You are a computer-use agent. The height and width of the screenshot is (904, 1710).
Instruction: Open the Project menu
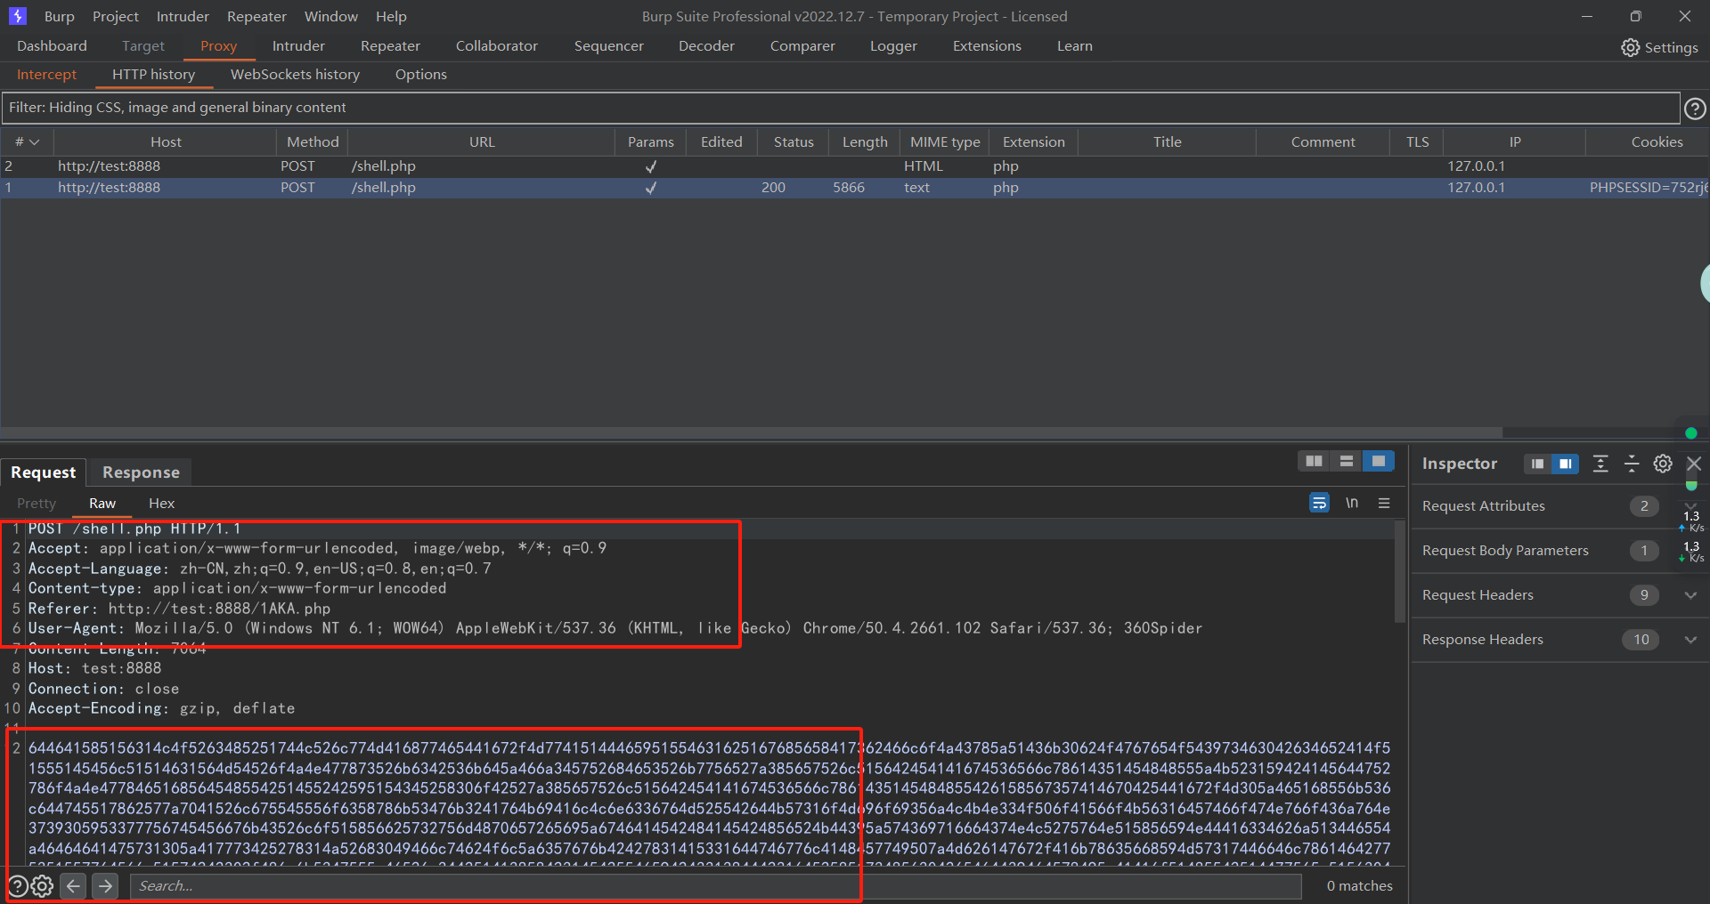[116, 16]
